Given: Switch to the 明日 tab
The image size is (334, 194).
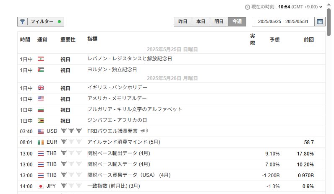Looking at the screenshot, I should coord(219,22).
